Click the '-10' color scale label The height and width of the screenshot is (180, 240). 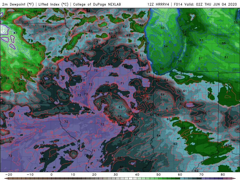click(30, 175)
